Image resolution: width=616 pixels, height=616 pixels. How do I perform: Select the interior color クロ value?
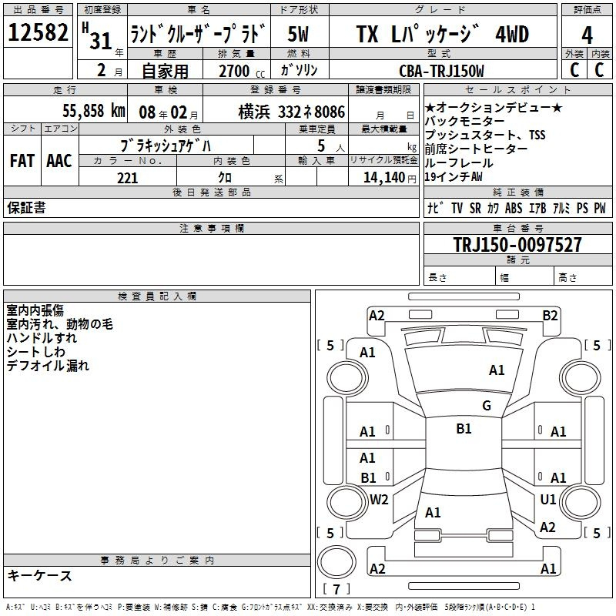pos(225,178)
